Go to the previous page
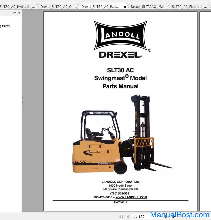 tap(128, 217)
